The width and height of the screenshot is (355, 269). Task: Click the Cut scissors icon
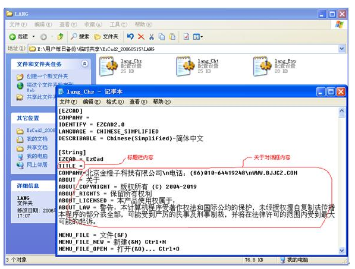point(152,37)
